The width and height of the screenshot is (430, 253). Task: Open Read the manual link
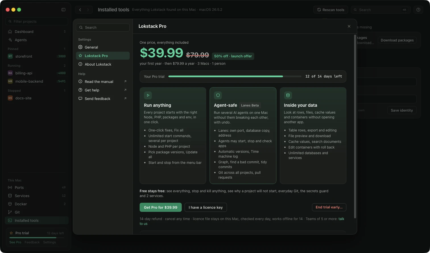tap(103, 81)
